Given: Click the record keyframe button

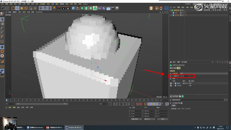Looking at the screenshot, I should [x=137, y=104].
